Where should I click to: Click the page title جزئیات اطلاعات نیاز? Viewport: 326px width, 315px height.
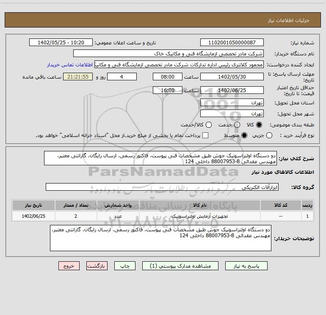click(x=288, y=20)
